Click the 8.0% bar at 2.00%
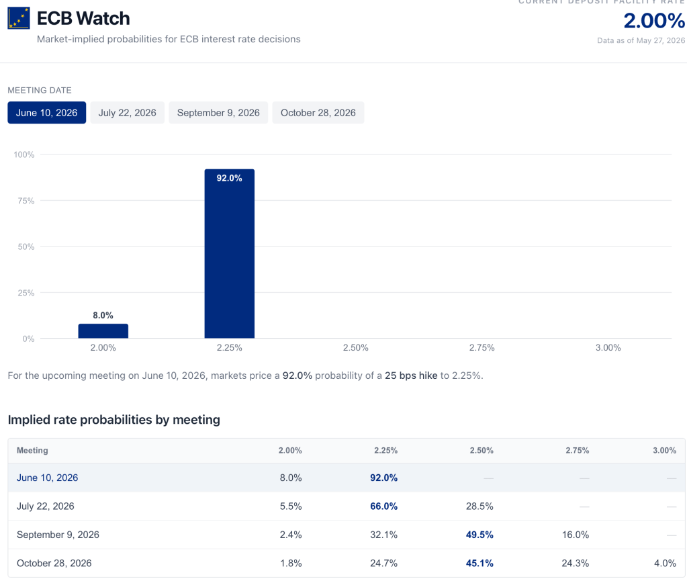This screenshot has height=579, width=687. coord(103,331)
